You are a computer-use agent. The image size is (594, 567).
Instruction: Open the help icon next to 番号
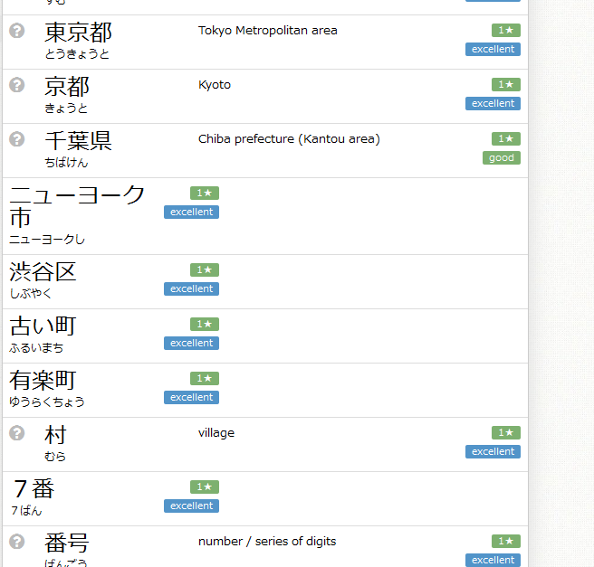coord(16,542)
